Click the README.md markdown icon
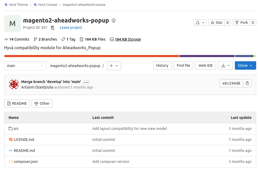258x171 pixels. point(11,151)
